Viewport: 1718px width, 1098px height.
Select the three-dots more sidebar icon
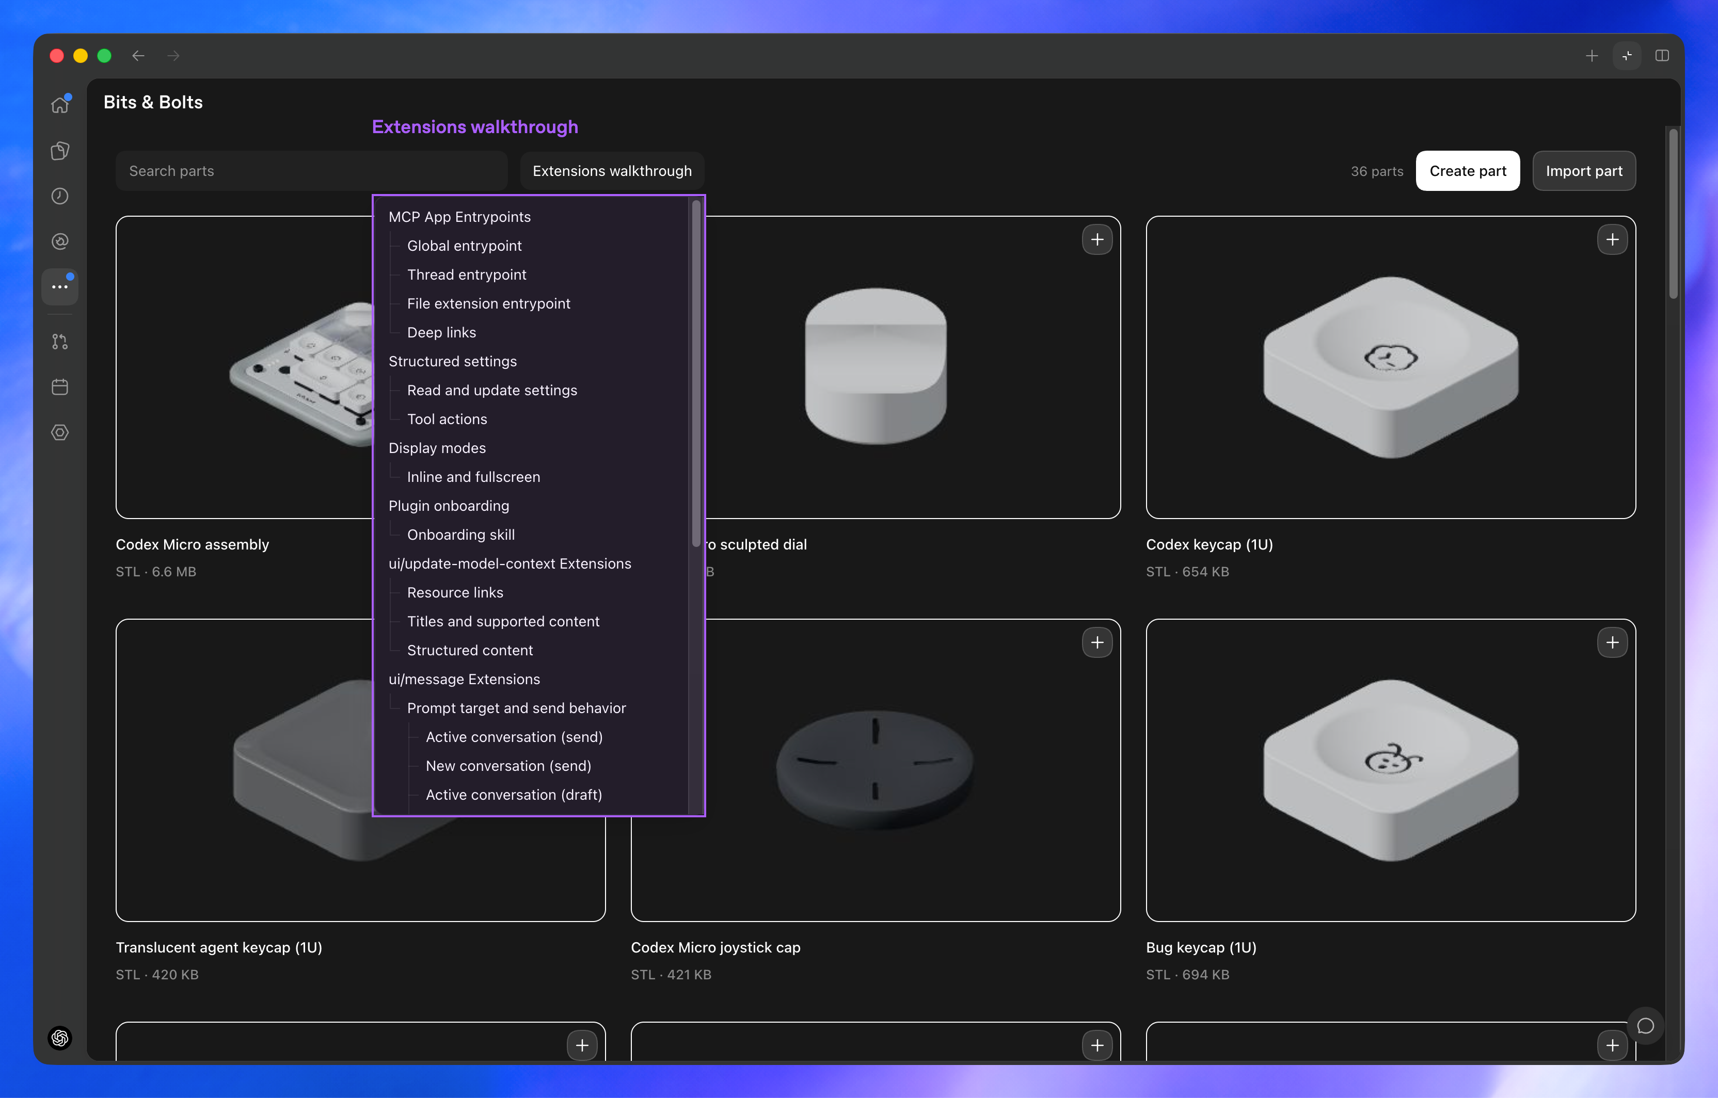coord(60,286)
